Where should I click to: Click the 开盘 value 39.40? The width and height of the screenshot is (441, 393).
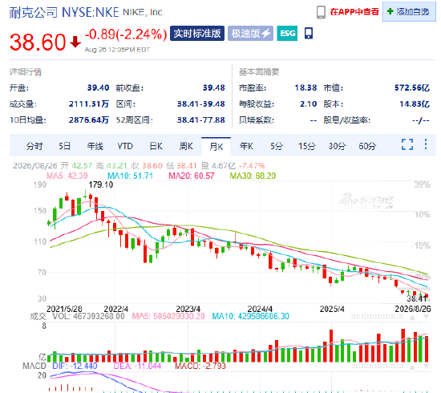pos(98,87)
